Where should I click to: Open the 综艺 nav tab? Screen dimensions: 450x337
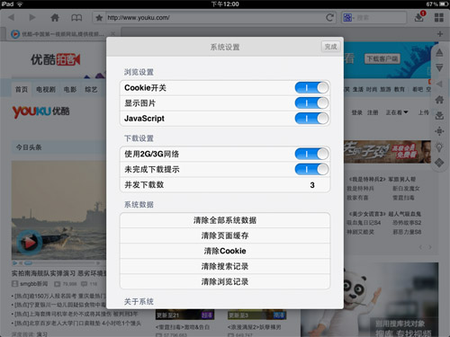click(91, 89)
